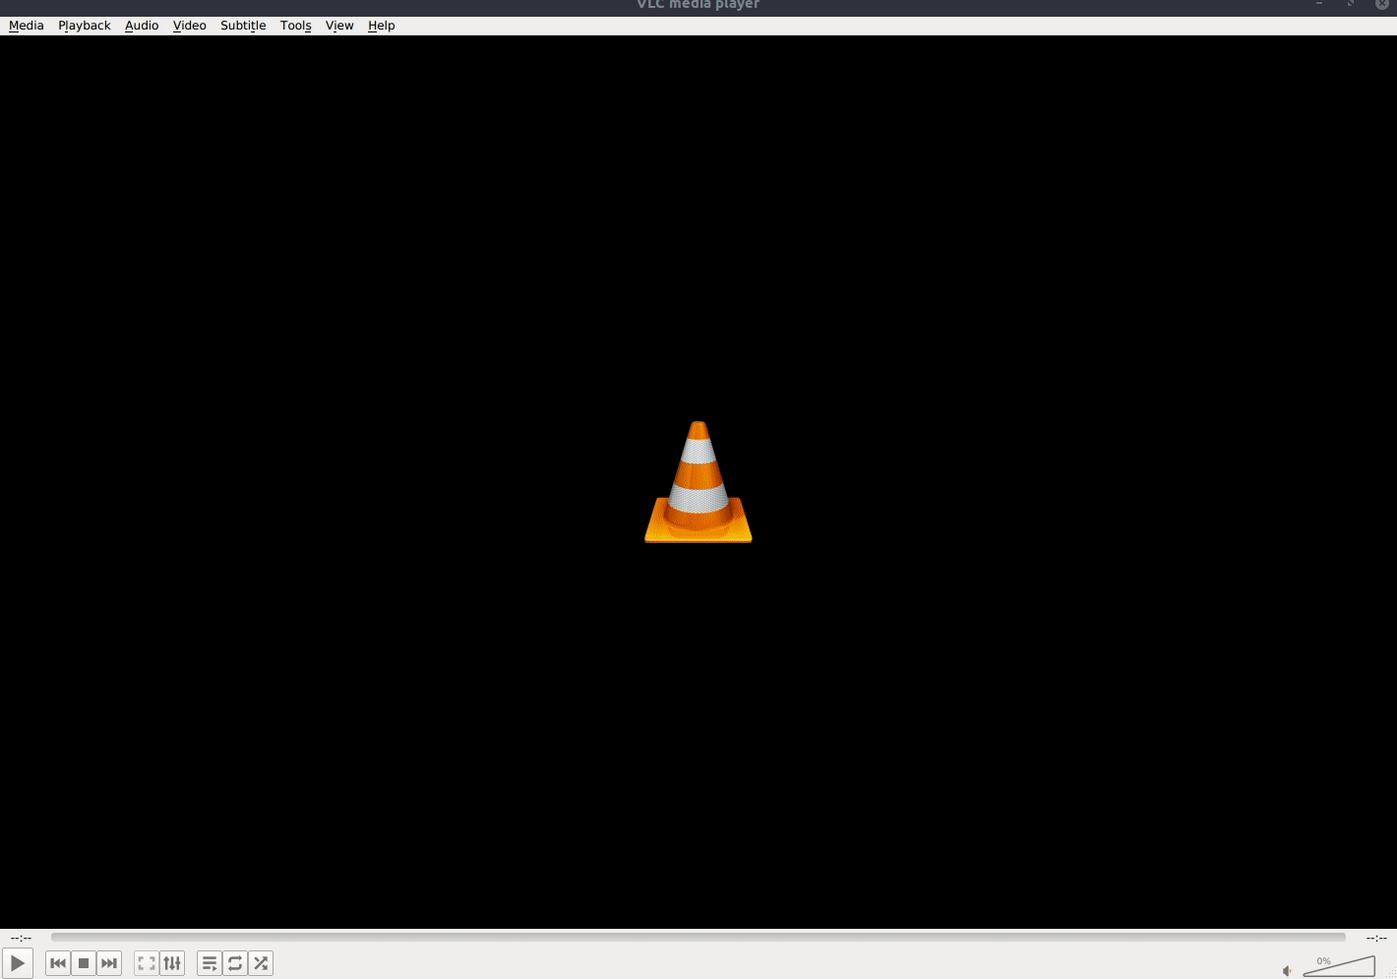Viewport: 1397px width, 979px height.
Task: Open the View menu
Action: [x=338, y=25]
